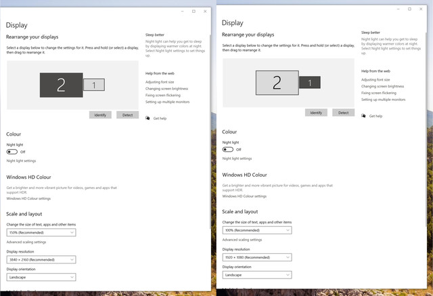The width and height of the screenshot is (433, 296).
Task: Select display 1 in the left window
Action: pos(94,85)
